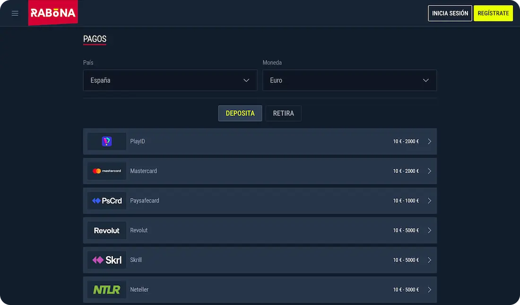The height and width of the screenshot is (305, 520).
Task: Switch to the Deposita tab
Action: point(240,113)
